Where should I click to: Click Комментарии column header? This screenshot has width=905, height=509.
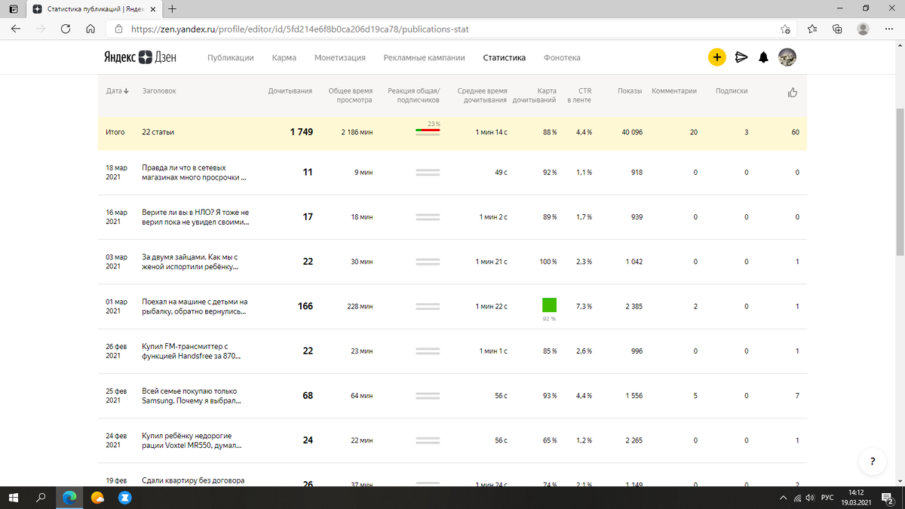tap(674, 90)
